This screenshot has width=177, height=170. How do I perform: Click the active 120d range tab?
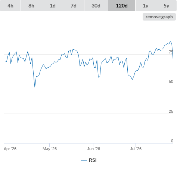(122, 6)
